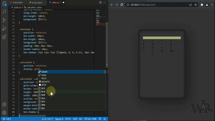Click Ln 41, Col 17 in status bar

[47, 119]
